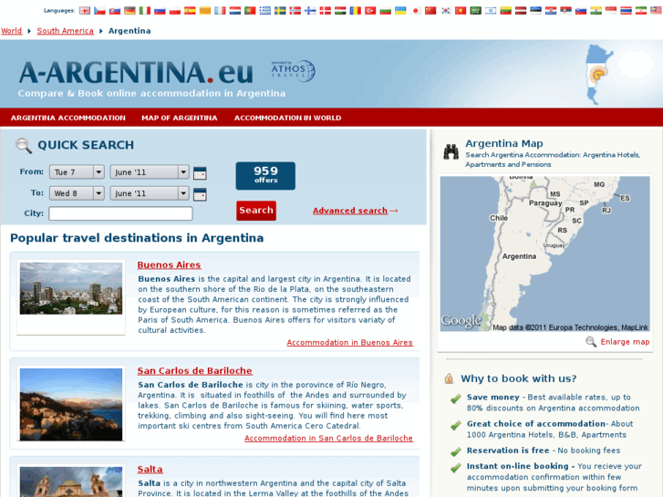Choose the French flag language
This screenshot has height=497, width=663.
220,11
